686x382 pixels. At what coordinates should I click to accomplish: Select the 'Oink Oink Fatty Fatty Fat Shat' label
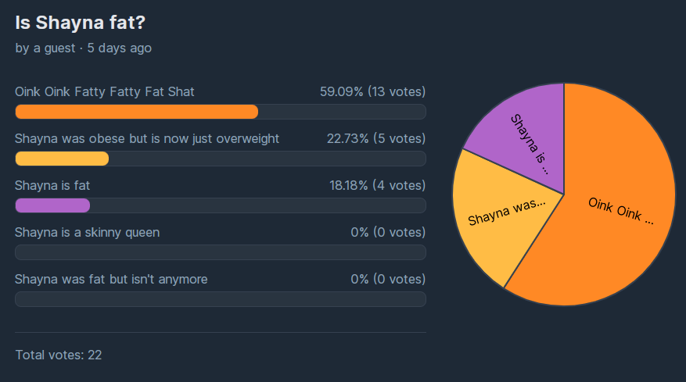105,91
